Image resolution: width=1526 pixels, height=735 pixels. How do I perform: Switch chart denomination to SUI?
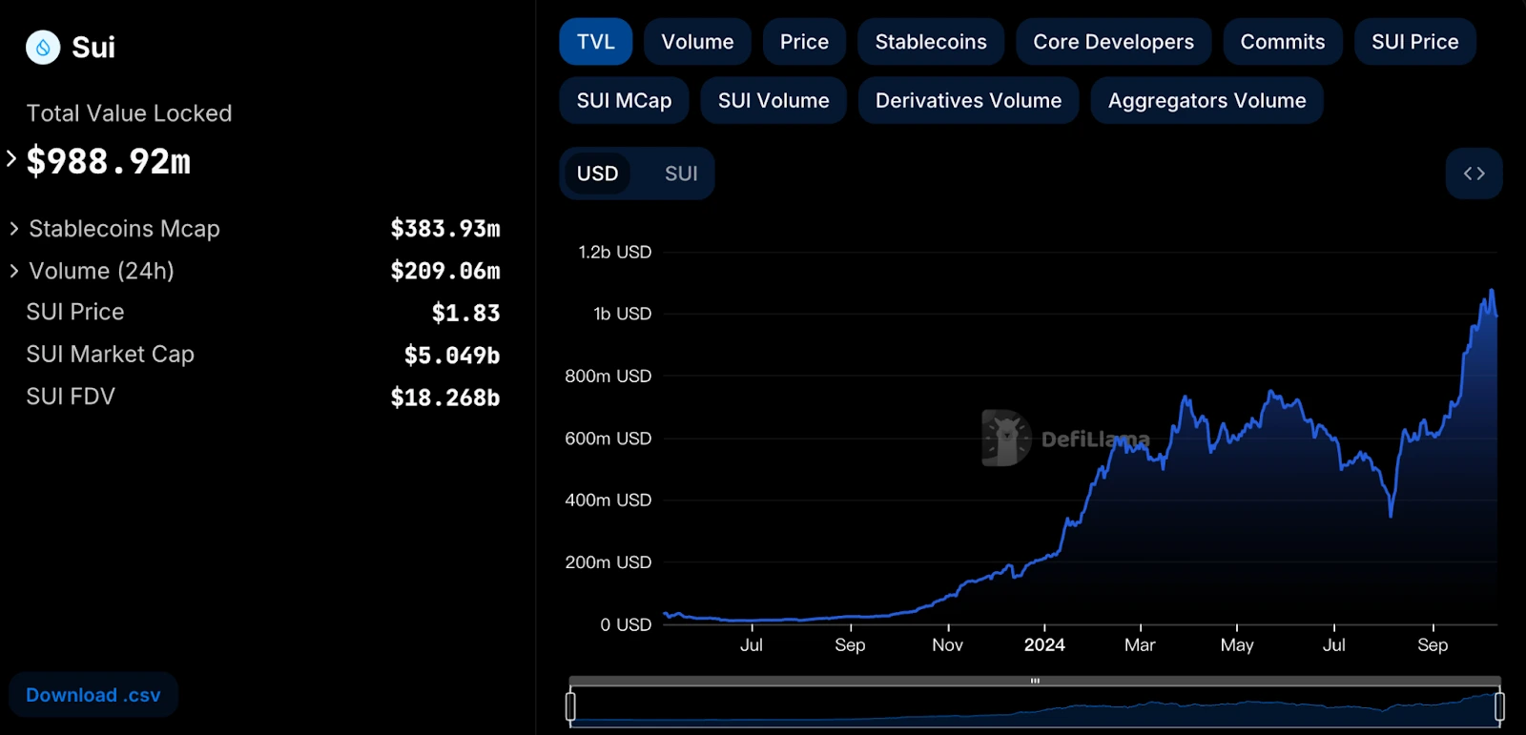coord(681,174)
